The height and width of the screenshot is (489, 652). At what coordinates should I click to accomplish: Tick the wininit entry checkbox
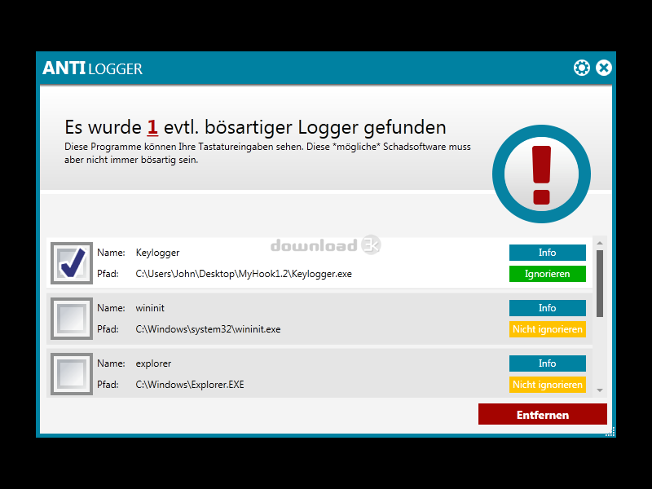click(x=72, y=319)
